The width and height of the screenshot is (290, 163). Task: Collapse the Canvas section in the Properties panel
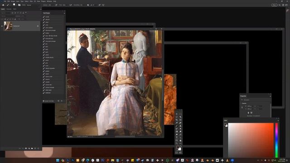(x=241, y=103)
